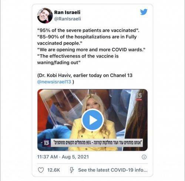This screenshot has height=181, width=185.
Task: Click the vaccine waning quote text
Action: point(78,59)
